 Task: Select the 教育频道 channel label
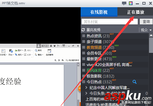94,47
